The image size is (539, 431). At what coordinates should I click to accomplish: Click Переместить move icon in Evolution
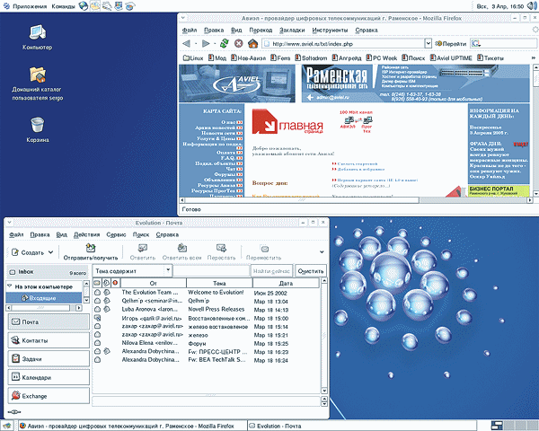(x=263, y=251)
